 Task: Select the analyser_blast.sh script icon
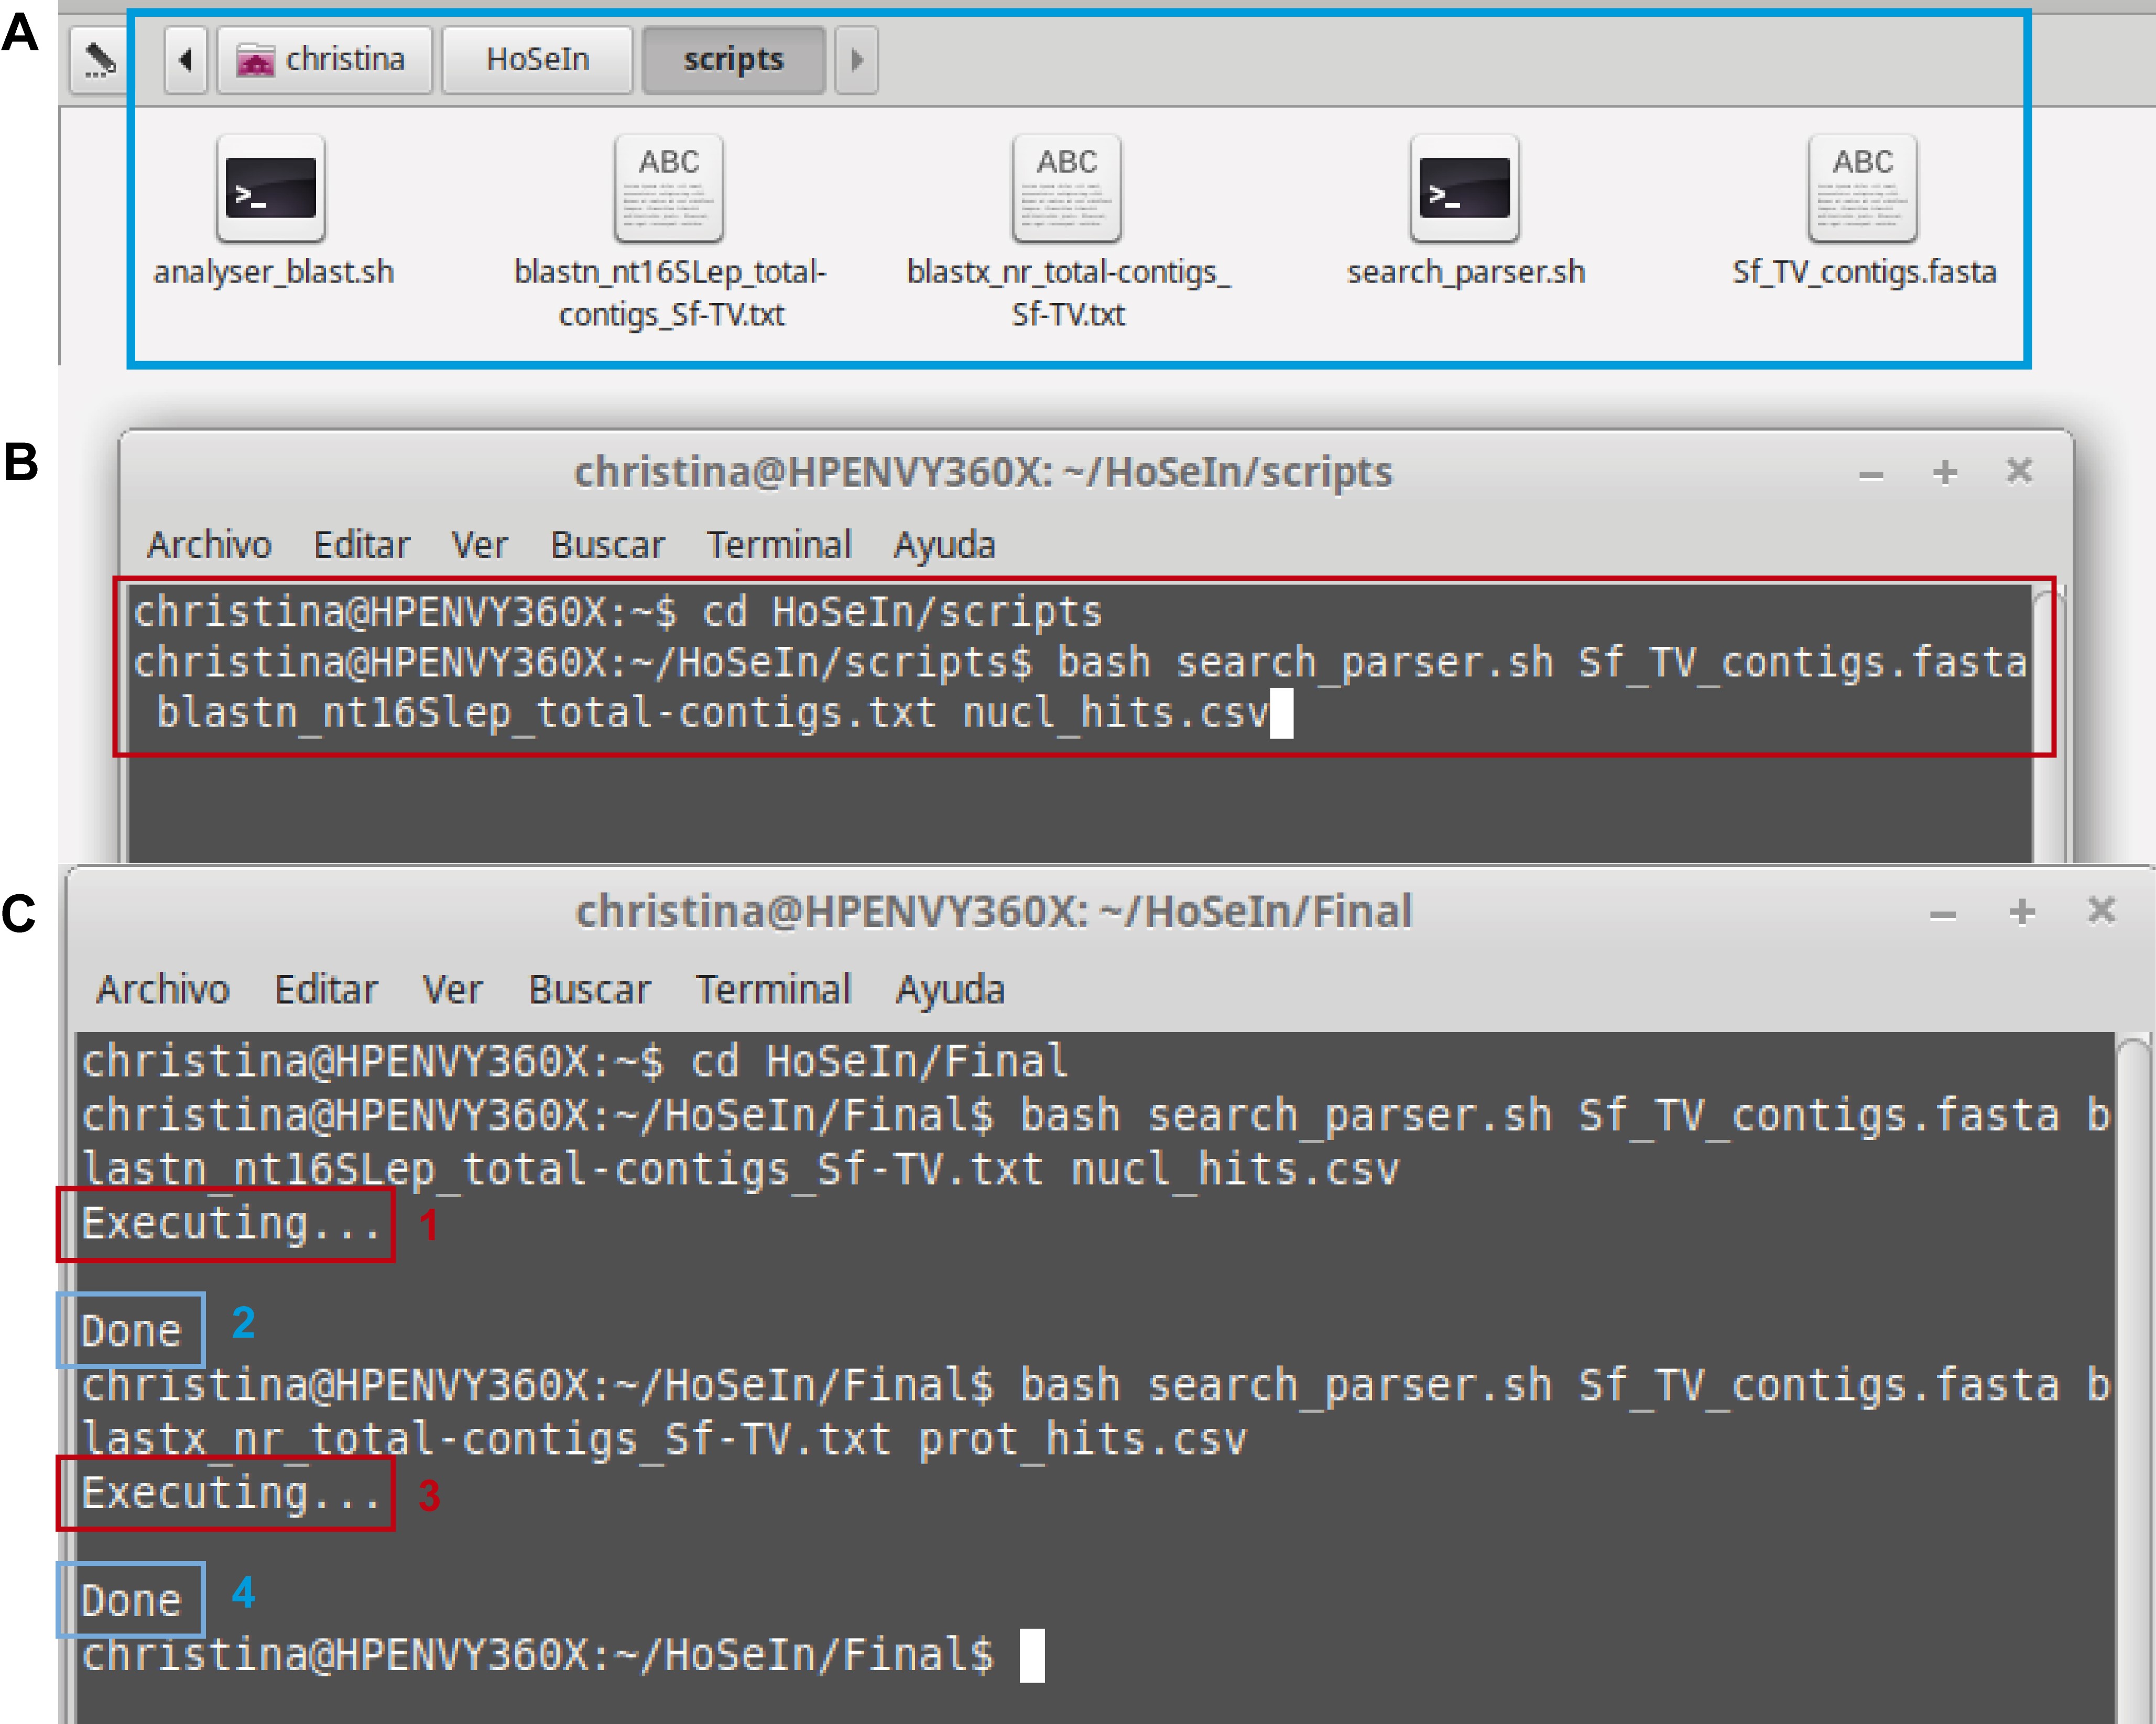(271, 188)
